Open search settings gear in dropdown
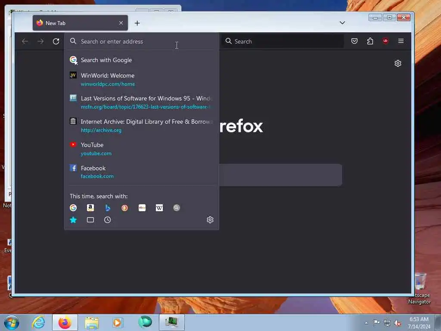 click(210, 220)
